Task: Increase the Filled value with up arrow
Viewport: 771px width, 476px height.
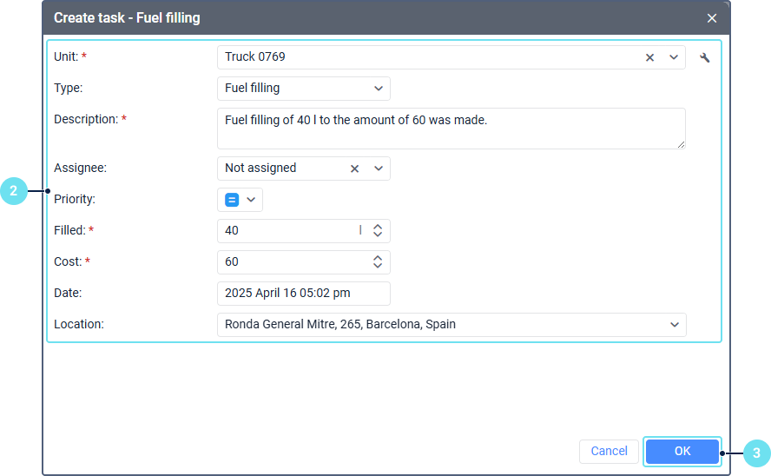Action: pos(378,227)
